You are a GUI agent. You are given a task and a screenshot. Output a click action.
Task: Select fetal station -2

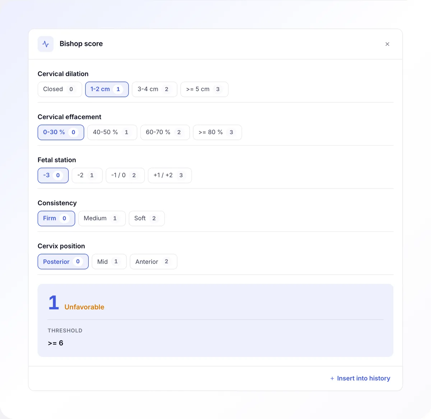[87, 175]
